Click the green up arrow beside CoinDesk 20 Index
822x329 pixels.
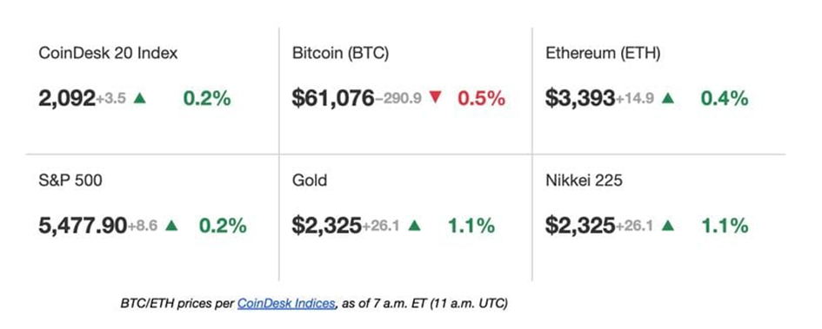pos(139,98)
